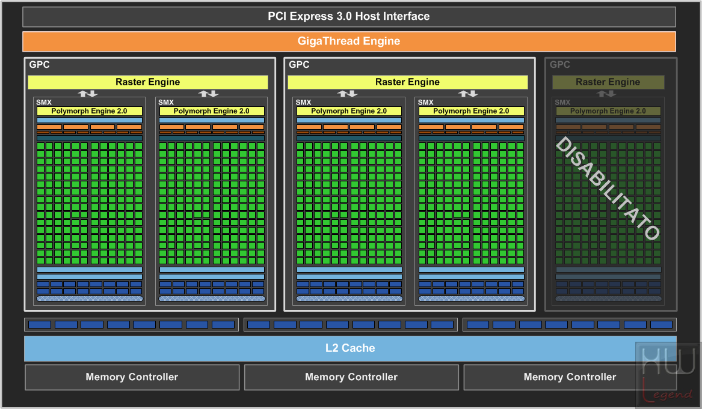702x409 pixels.
Task: Click the GPC label of the middle GPC
Action: click(299, 64)
